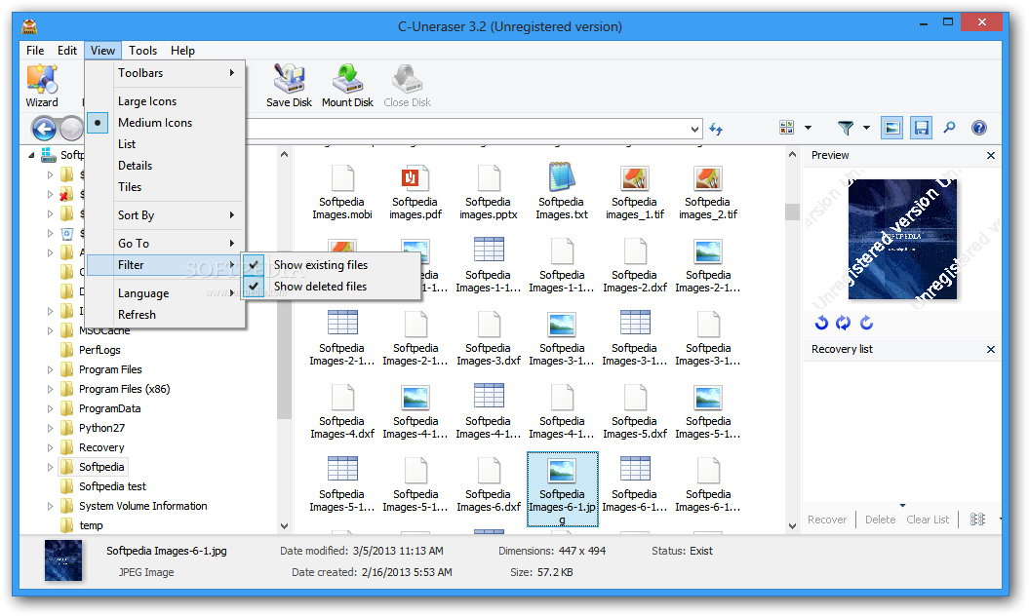The width and height of the screenshot is (1029, 616).
Task: Click the refresh arrows next to address bar
Action: 716,130
